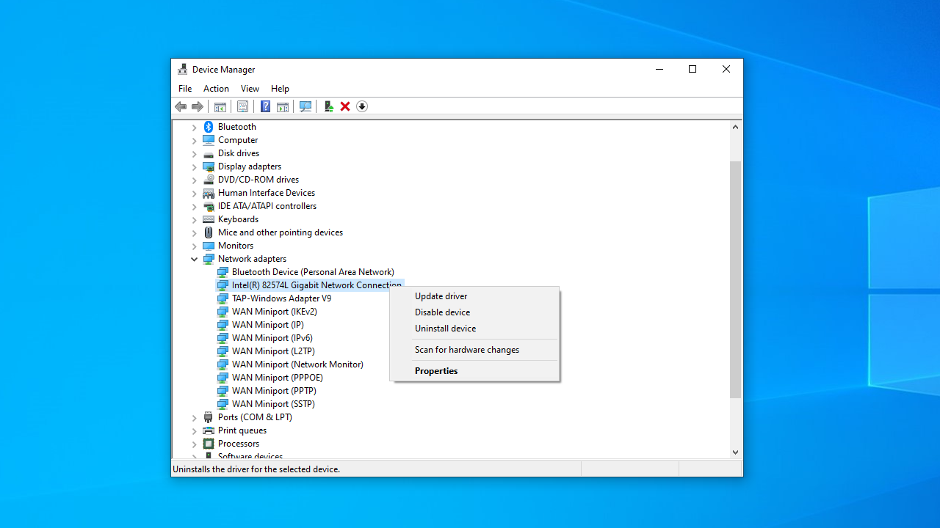Select Disable device in context menu
The height and width of the screenshot is (528, 940).
tap(442, 312)
